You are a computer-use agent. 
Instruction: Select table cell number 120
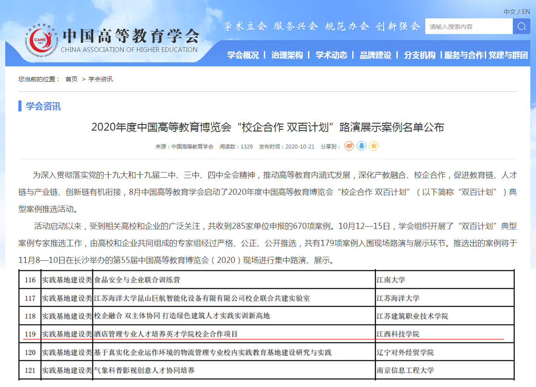click(x=30, y=352)
